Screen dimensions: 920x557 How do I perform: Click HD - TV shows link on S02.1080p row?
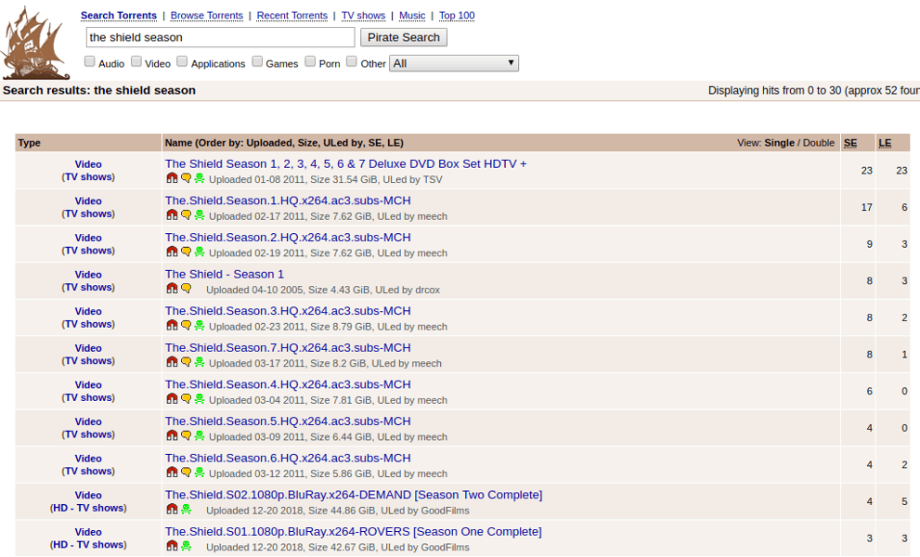(88, 508)
